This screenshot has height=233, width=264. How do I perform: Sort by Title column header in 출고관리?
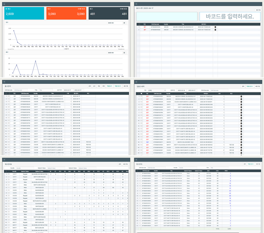53,93
